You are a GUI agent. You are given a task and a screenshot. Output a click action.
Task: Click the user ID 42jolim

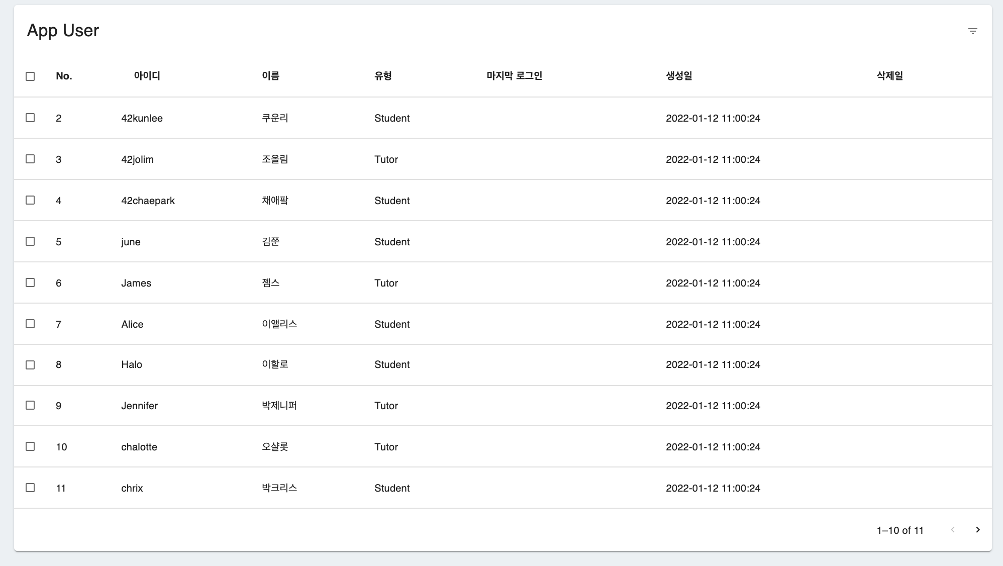click(x=137, y=159)
